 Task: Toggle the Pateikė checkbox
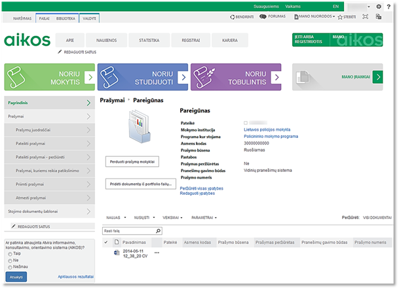tap(246, 123)
